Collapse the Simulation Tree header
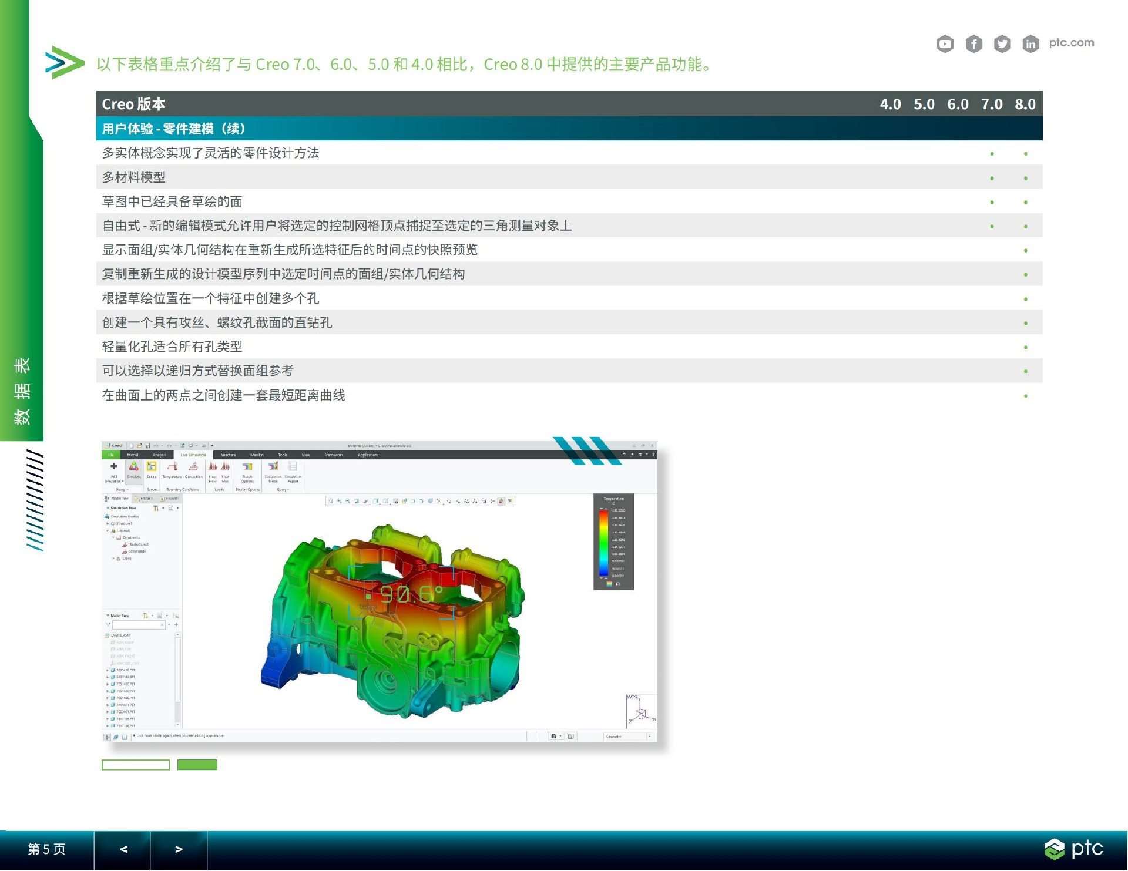 (x=108, y=508)
